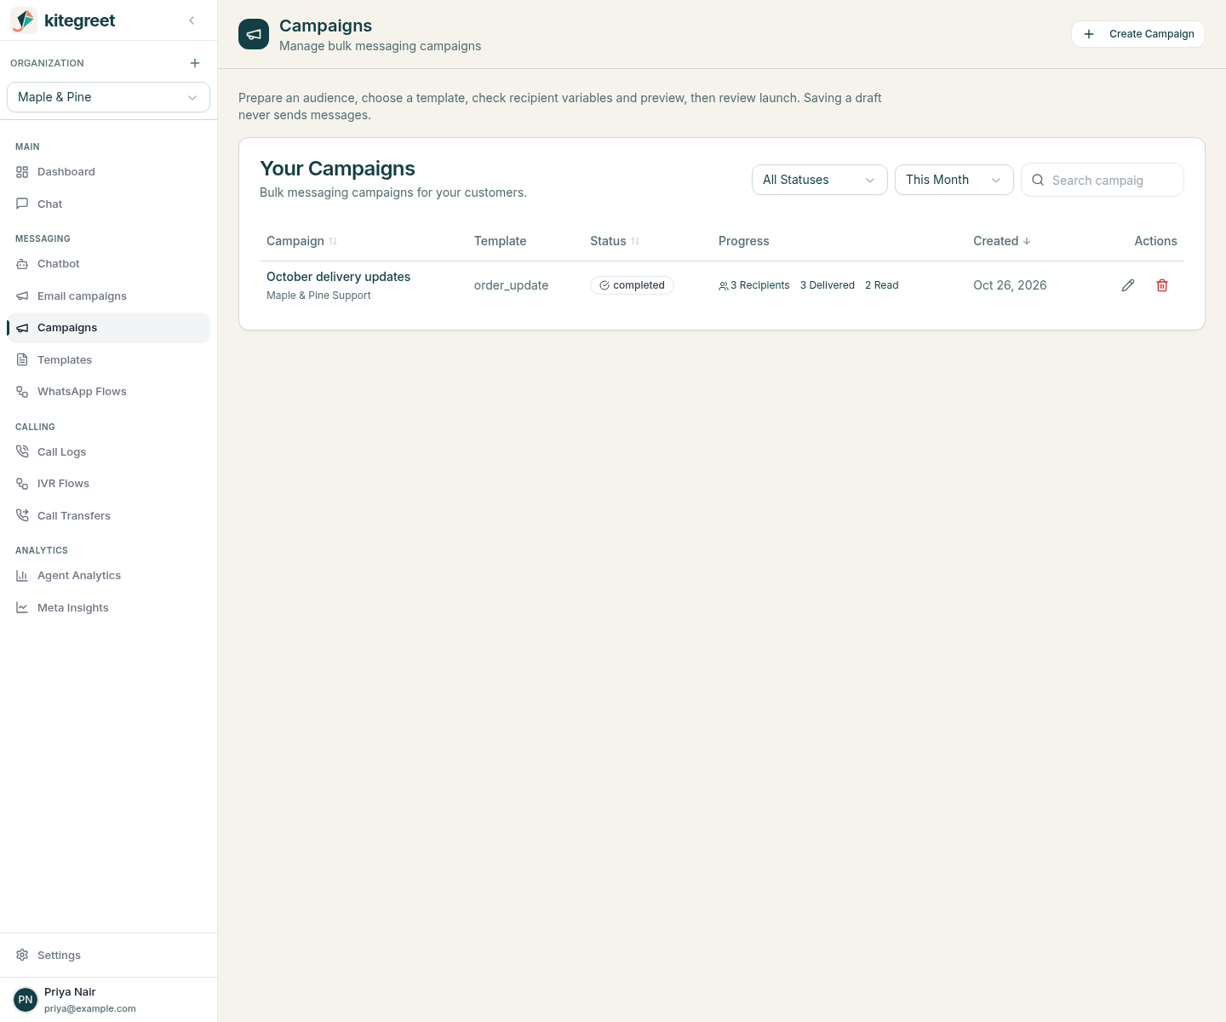The width and height of the screenshot is (1226, 1022).
Task: Focus the Search campaigns input field
Action: [x=1103, y=180]
